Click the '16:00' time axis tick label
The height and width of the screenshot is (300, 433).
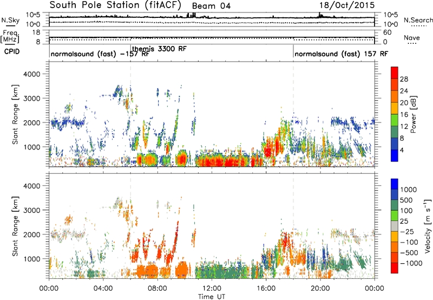point(266,288)
